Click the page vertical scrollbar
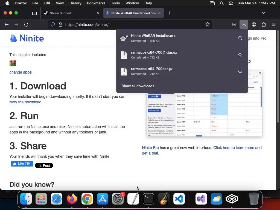Screen dimensions: 280x210 pyautogui.click(x=278, y=77)
